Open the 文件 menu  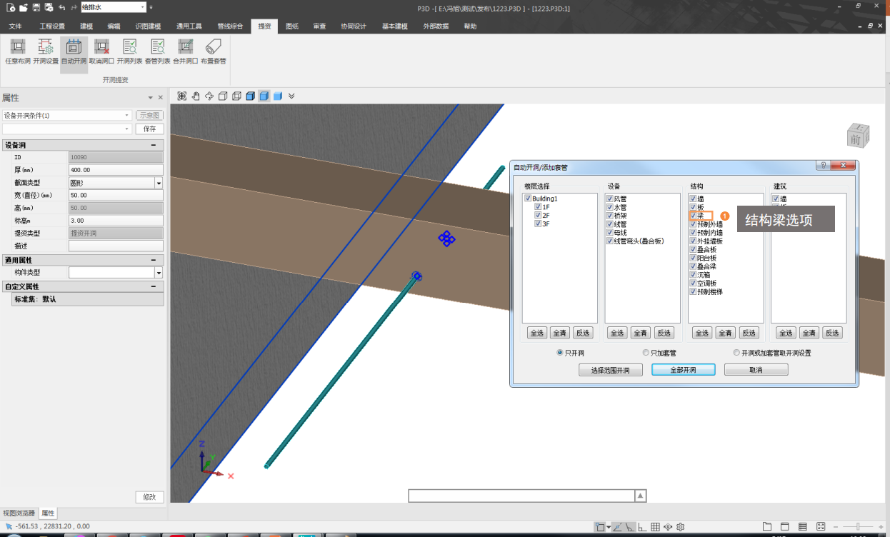[16, 26]
